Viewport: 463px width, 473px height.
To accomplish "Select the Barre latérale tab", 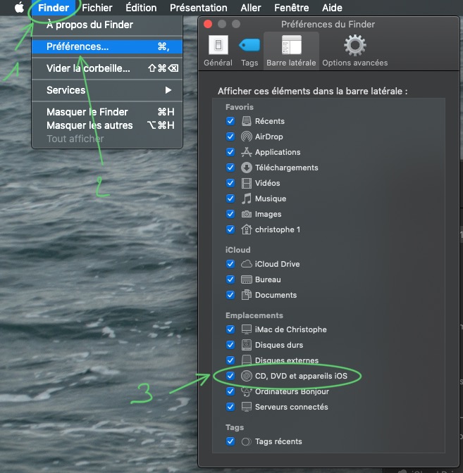I will pyautogui.click(x=291, y=51).
